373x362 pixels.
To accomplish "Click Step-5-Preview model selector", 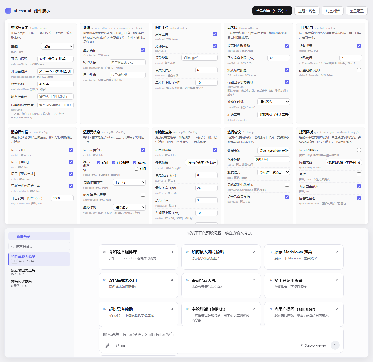I will click(x=313, y=345).
